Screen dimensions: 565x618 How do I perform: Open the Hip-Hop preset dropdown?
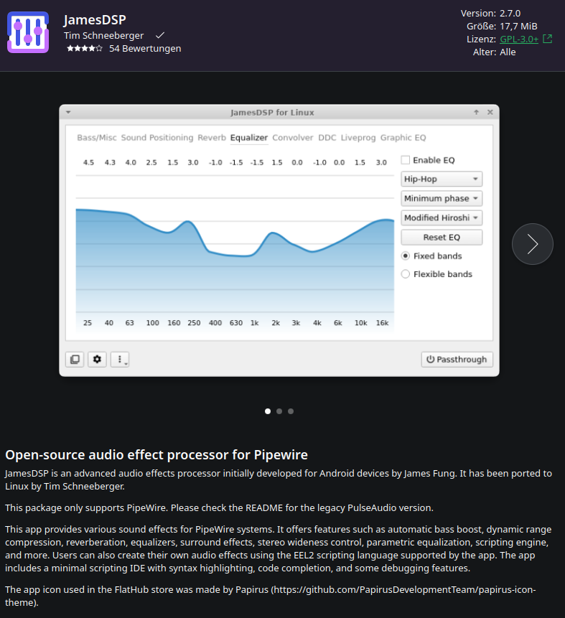point(442,179)
